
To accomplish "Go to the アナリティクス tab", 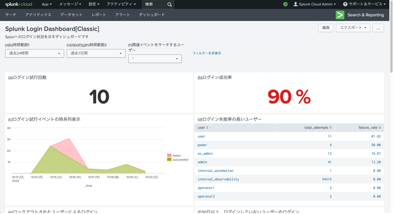I will (x=38, y=15).
